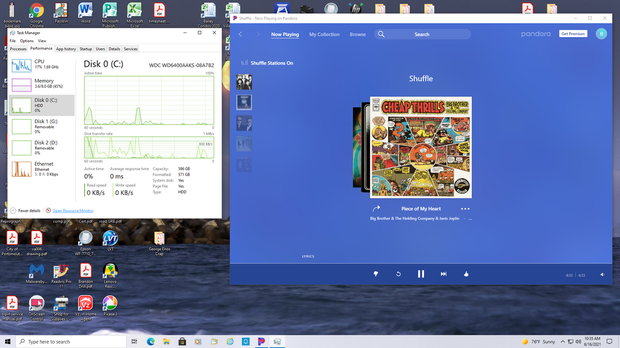
Task: Open My Collection in Pandora
Action: pyautogui.click(x=324, y=34)
